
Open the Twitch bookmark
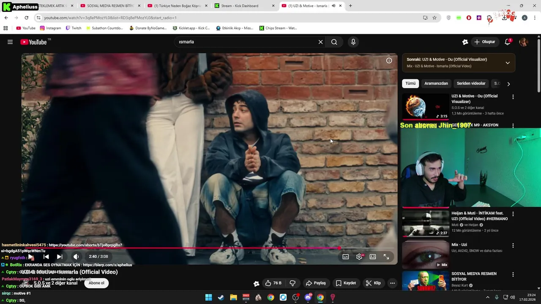pos(74,28)
